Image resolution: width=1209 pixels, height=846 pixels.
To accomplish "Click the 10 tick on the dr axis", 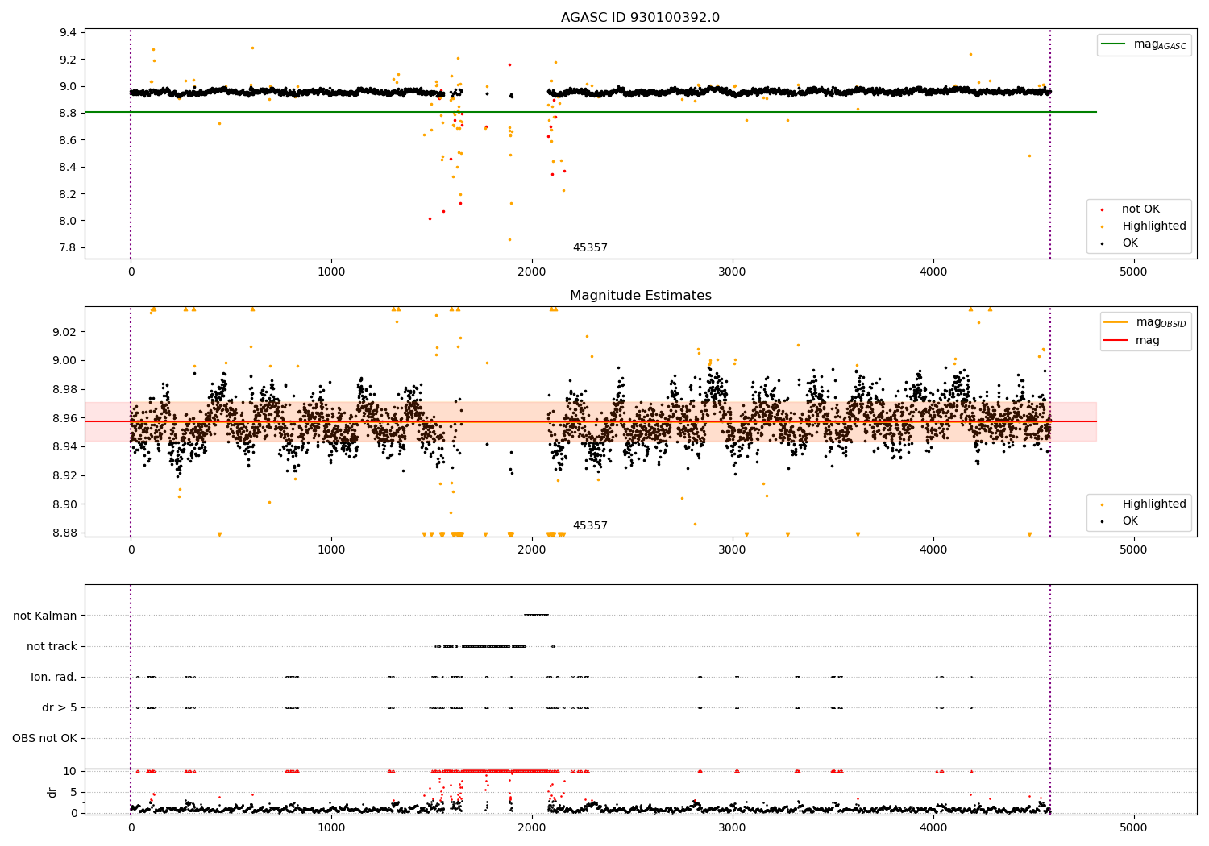I will [x=70, y=772].
